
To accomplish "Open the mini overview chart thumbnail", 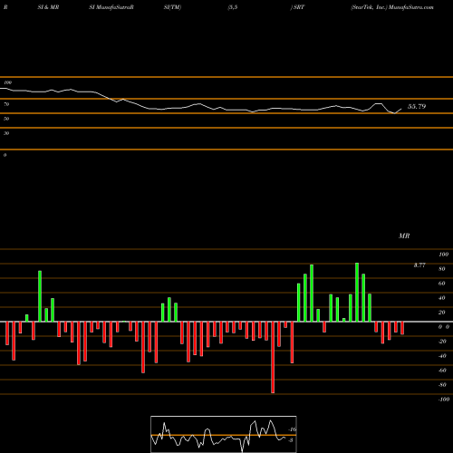I will 224,434.
